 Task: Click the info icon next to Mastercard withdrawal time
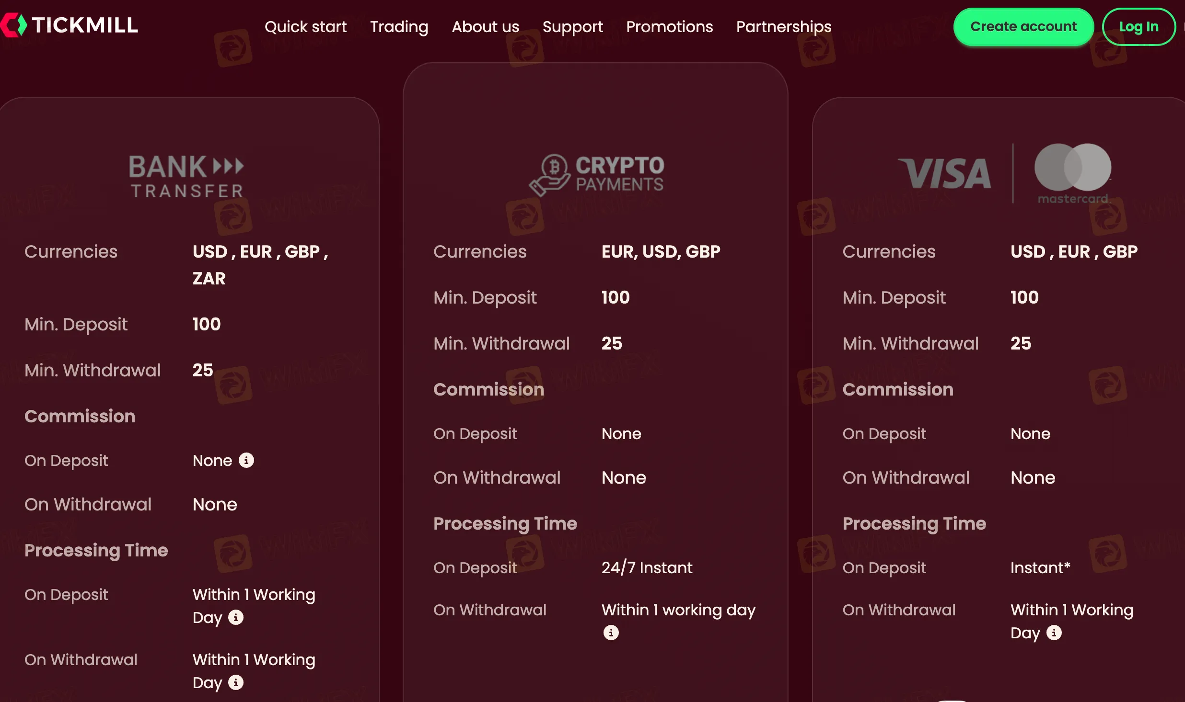click(1053, 633)
